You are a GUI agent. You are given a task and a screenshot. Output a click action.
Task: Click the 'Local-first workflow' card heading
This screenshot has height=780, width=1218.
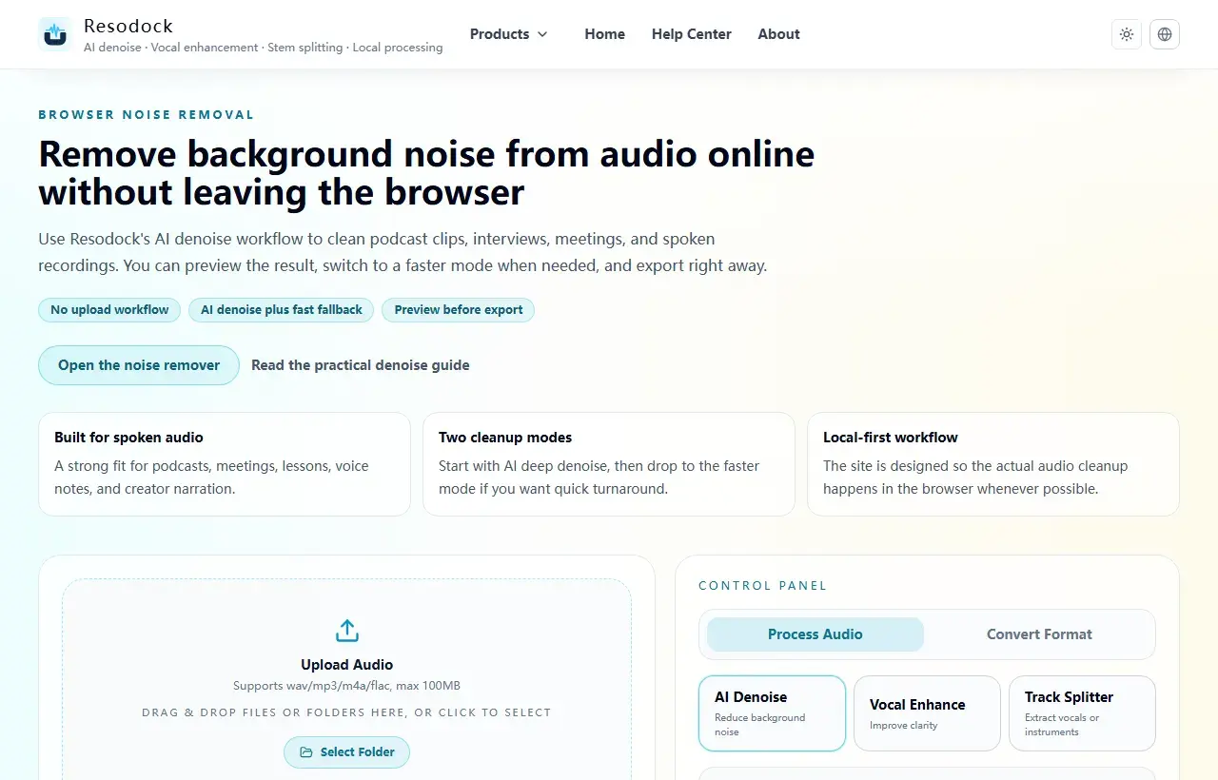point(891,438)
